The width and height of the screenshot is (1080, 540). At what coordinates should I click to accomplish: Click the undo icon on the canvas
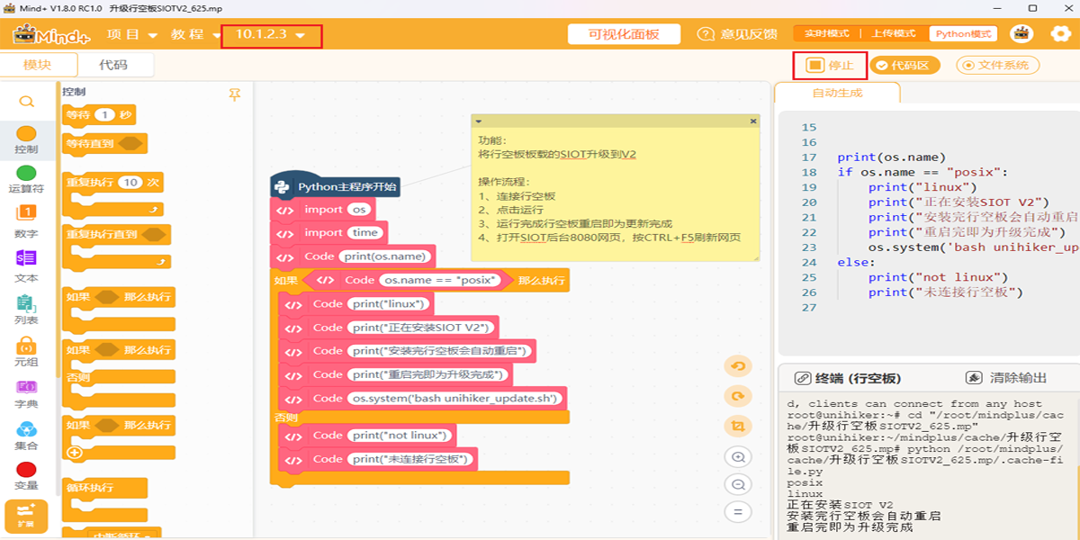pyautogui.click(x=738, y=367)
